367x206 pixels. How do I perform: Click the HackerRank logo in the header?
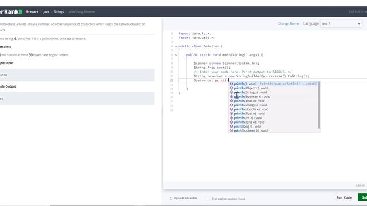[x=11, y=11]
